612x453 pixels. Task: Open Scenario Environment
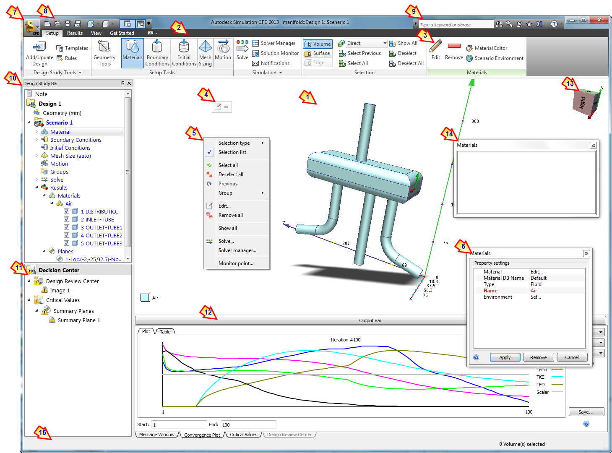(495, 58)
